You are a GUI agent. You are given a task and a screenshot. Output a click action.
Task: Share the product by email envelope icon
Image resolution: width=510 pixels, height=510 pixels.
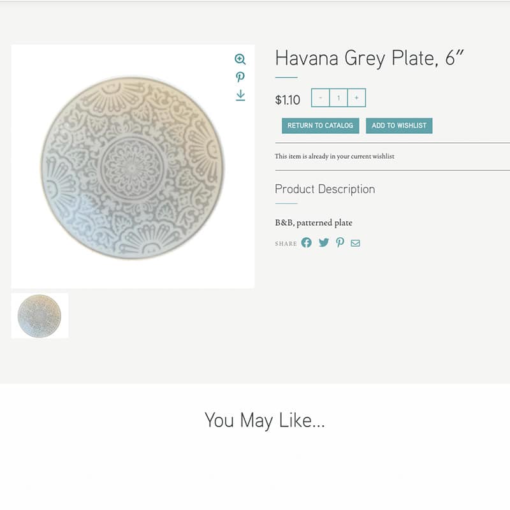[x=355, y=243]
